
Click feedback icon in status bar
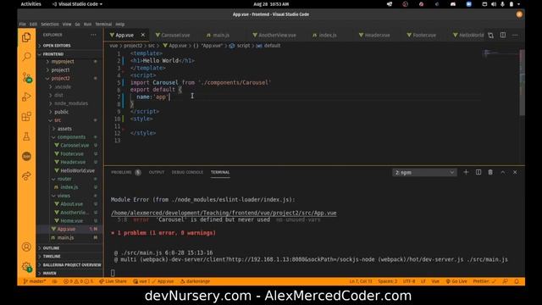[506, 281]
